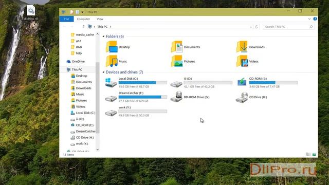
Task: Click Properties icon in quick access toolbar
Action: pyautogui.click(x=72, y=12)
